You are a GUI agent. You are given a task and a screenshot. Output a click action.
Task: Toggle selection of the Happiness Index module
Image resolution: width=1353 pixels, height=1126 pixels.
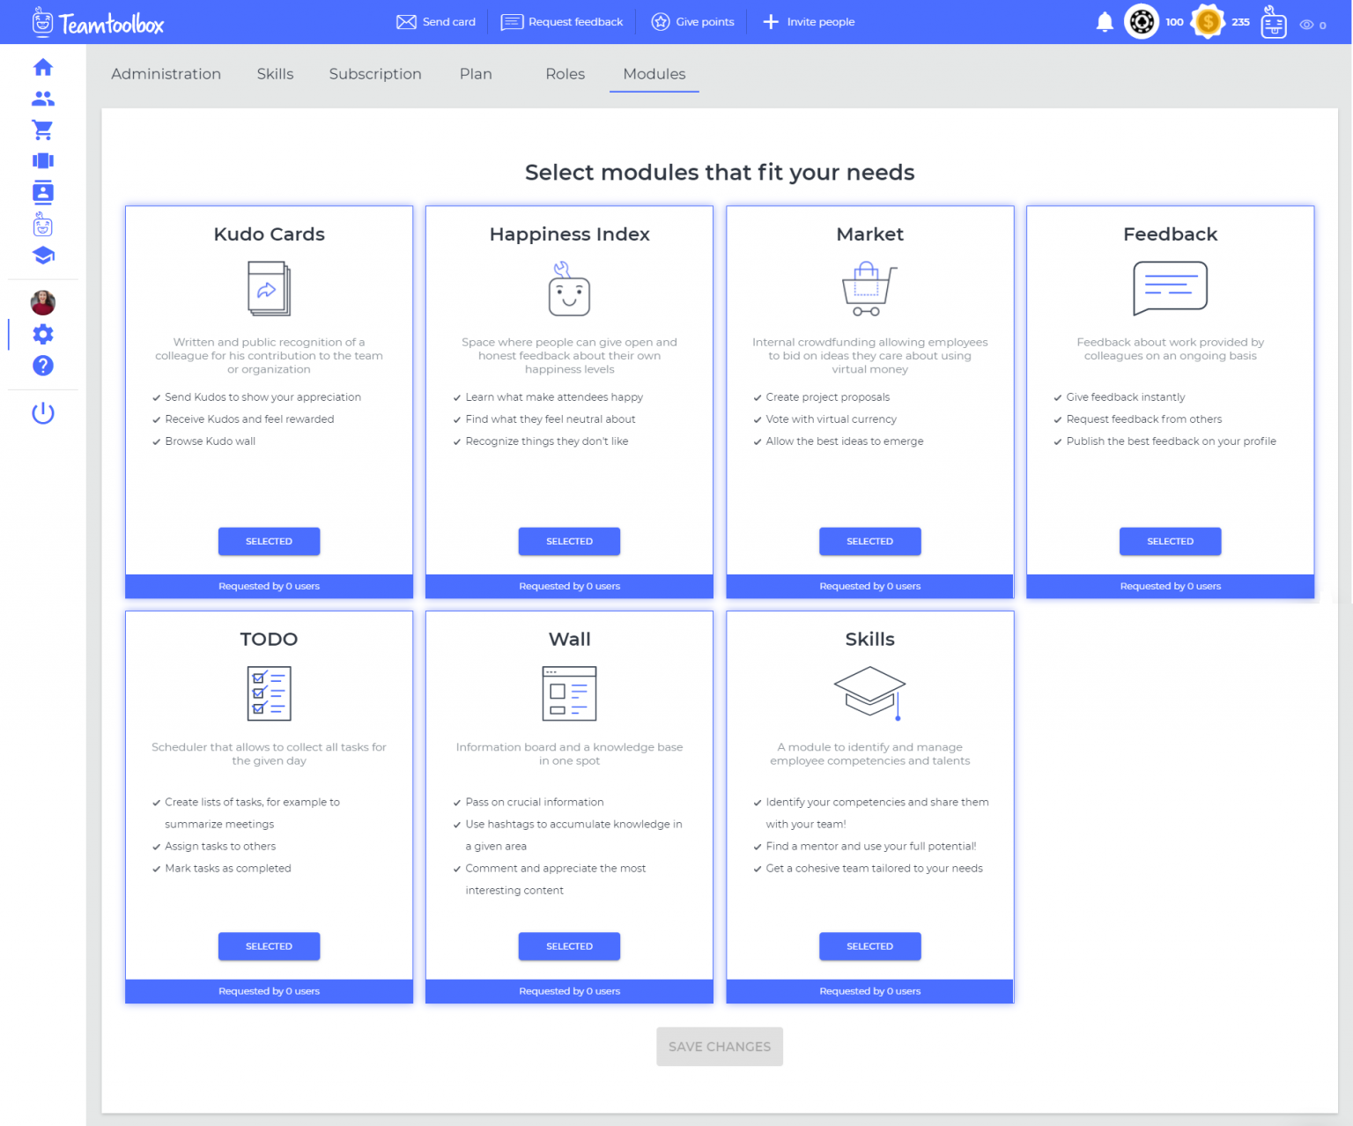pos(569,541)
